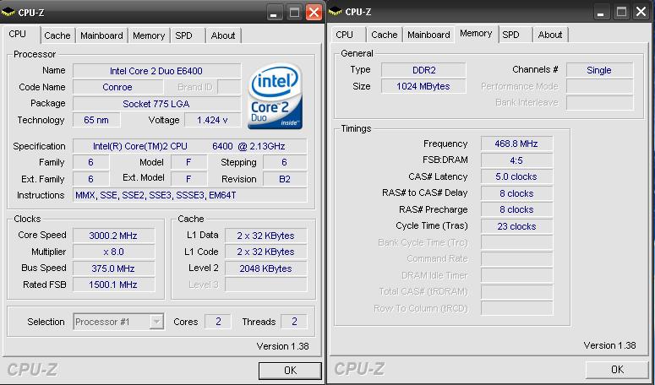Click the DDR2 memory type value
655x385 pixels.
click(x=423, y=70)
